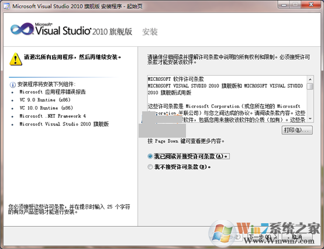Click the license text scroll down arrow
Viewport: 324px width, 249px height.
tap(310, 118)
